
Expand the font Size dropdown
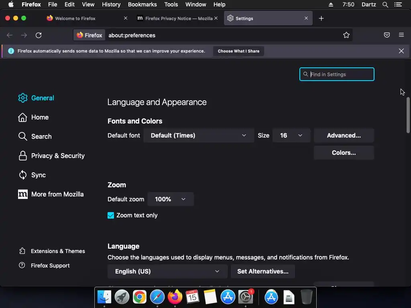(291, 136)
